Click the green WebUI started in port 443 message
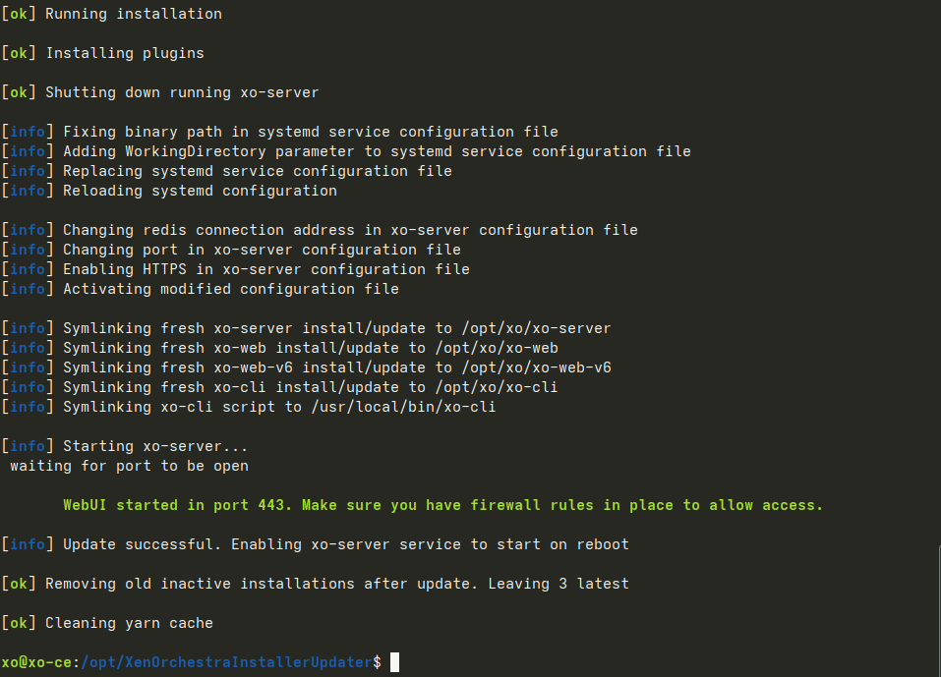 coord(442,505)
